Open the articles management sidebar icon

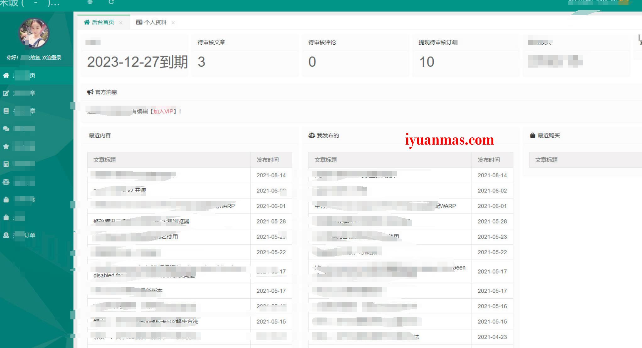pos(6,110)
